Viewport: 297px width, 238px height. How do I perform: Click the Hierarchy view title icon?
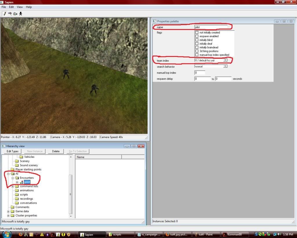tap(3, 146)
